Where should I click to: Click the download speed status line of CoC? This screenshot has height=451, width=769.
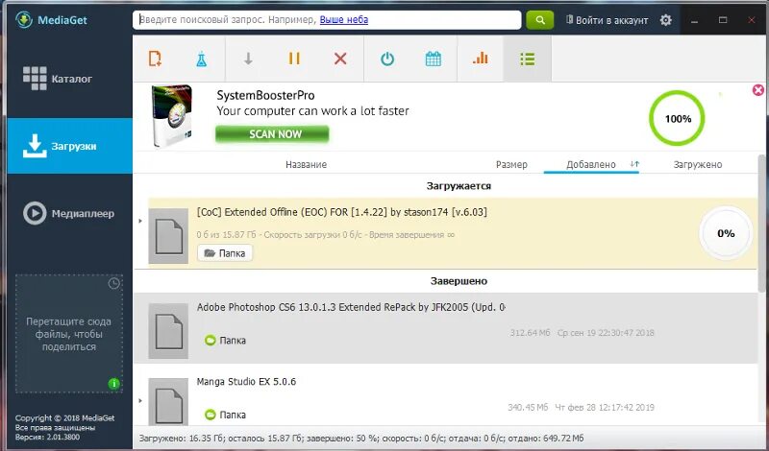pos(326,235)
